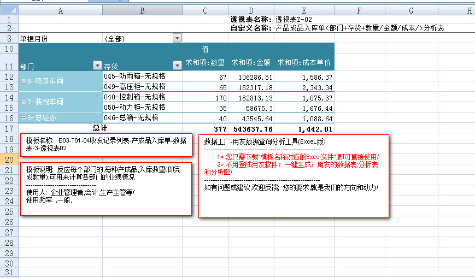Click the 求和项:成本单价 column heading cell
This screenshot has width=475, height=278.
[304, 62]
